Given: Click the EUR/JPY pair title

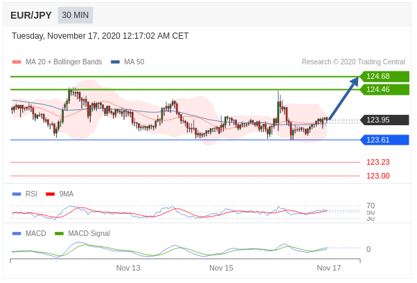Looking at the screenshot, I should pos(31,15).
